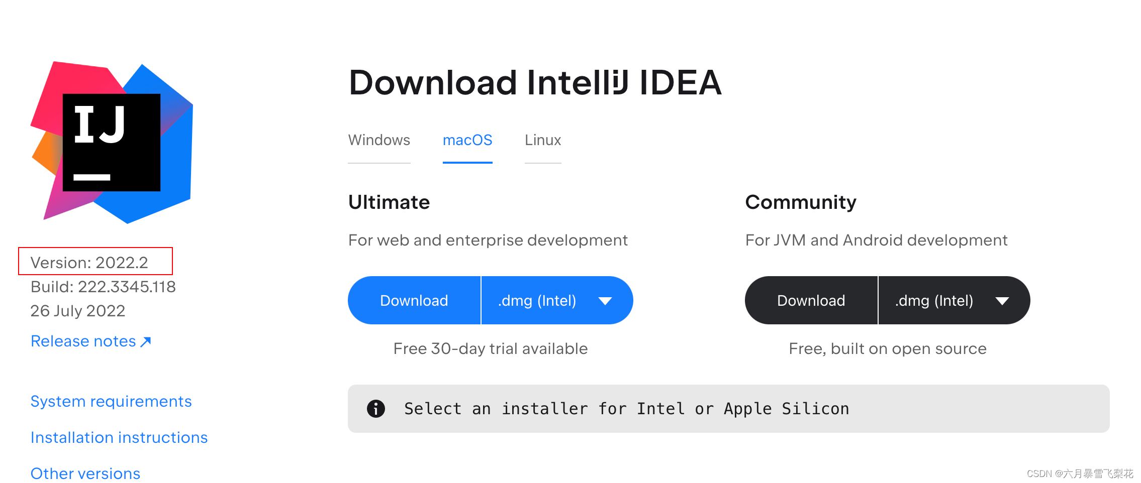Switch to the Linux tab
1141x483 pixels.
click(x=542, y=141)
